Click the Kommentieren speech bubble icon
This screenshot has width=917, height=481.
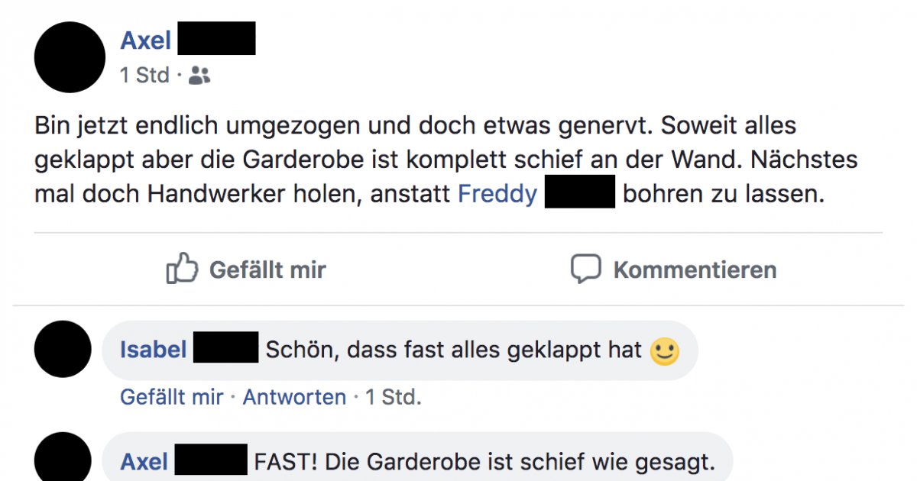click(x=586, y=270)
